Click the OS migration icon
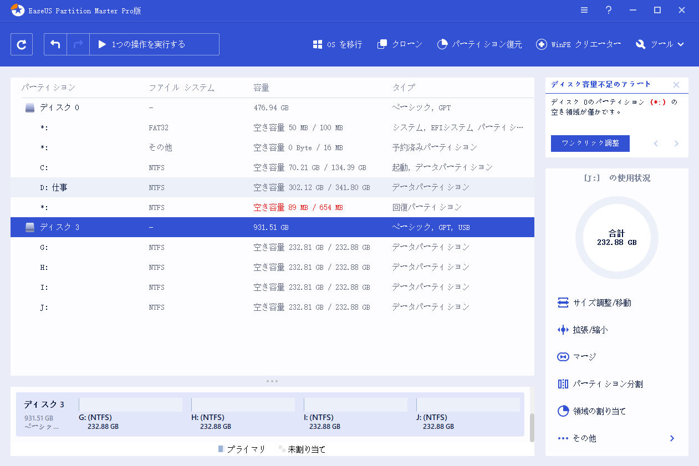 pos(318,44)
